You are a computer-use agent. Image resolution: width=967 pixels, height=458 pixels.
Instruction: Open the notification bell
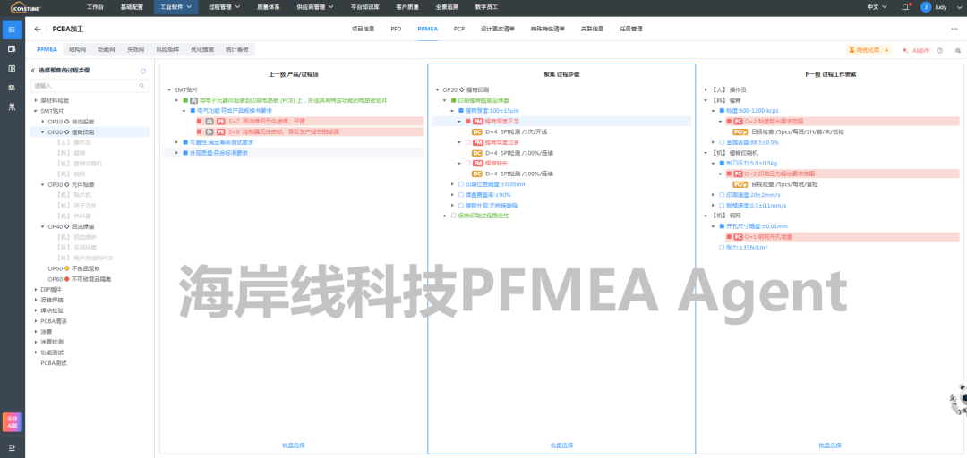906,6
